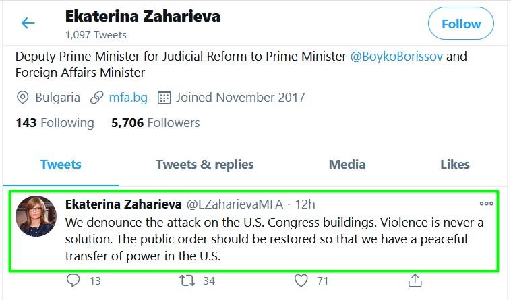Click the retweet arrows icon

tap(187, 280)
